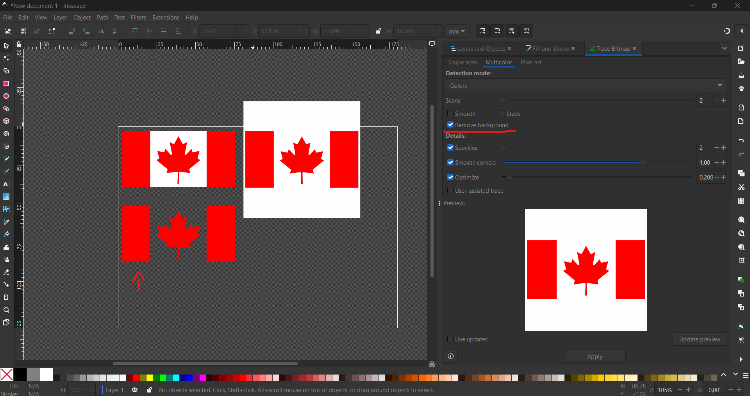Switch to Single scan tab
The width and height of the screenshot is (750, 396).
[x=462, y=62]
